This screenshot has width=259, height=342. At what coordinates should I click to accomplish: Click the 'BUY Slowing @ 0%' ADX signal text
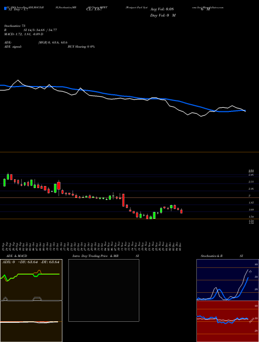[81, 47]
